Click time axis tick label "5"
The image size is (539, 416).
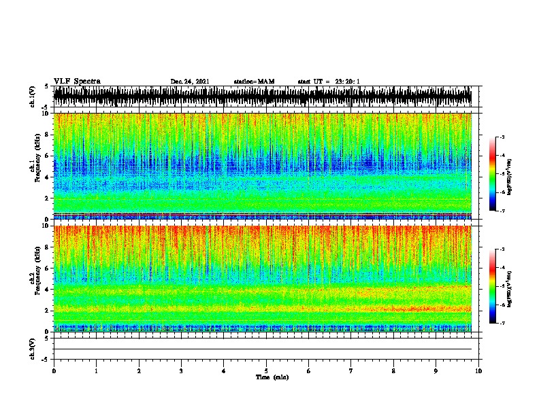266,371
